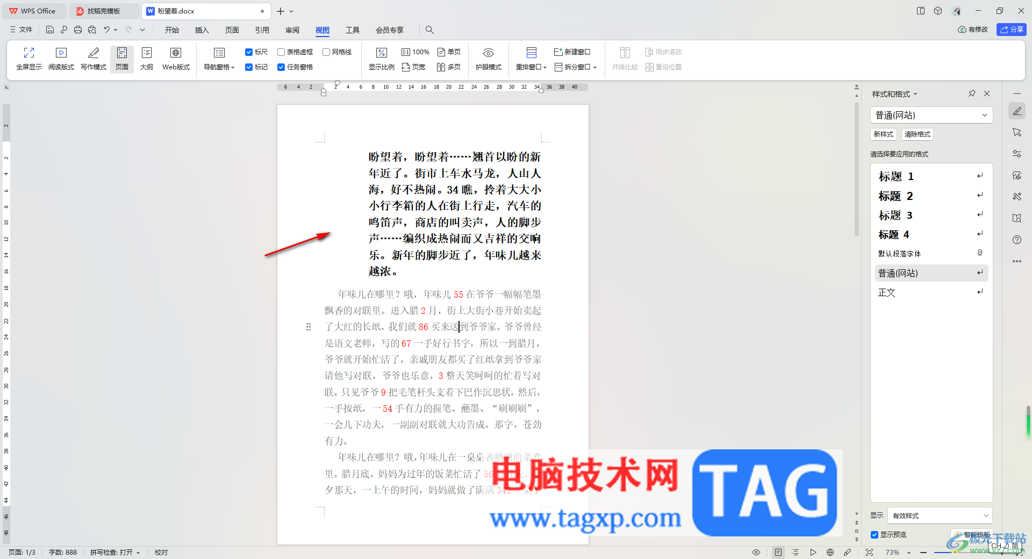
Task: Open the 普通(网站) current style combo box
Action: click(931, 115)
